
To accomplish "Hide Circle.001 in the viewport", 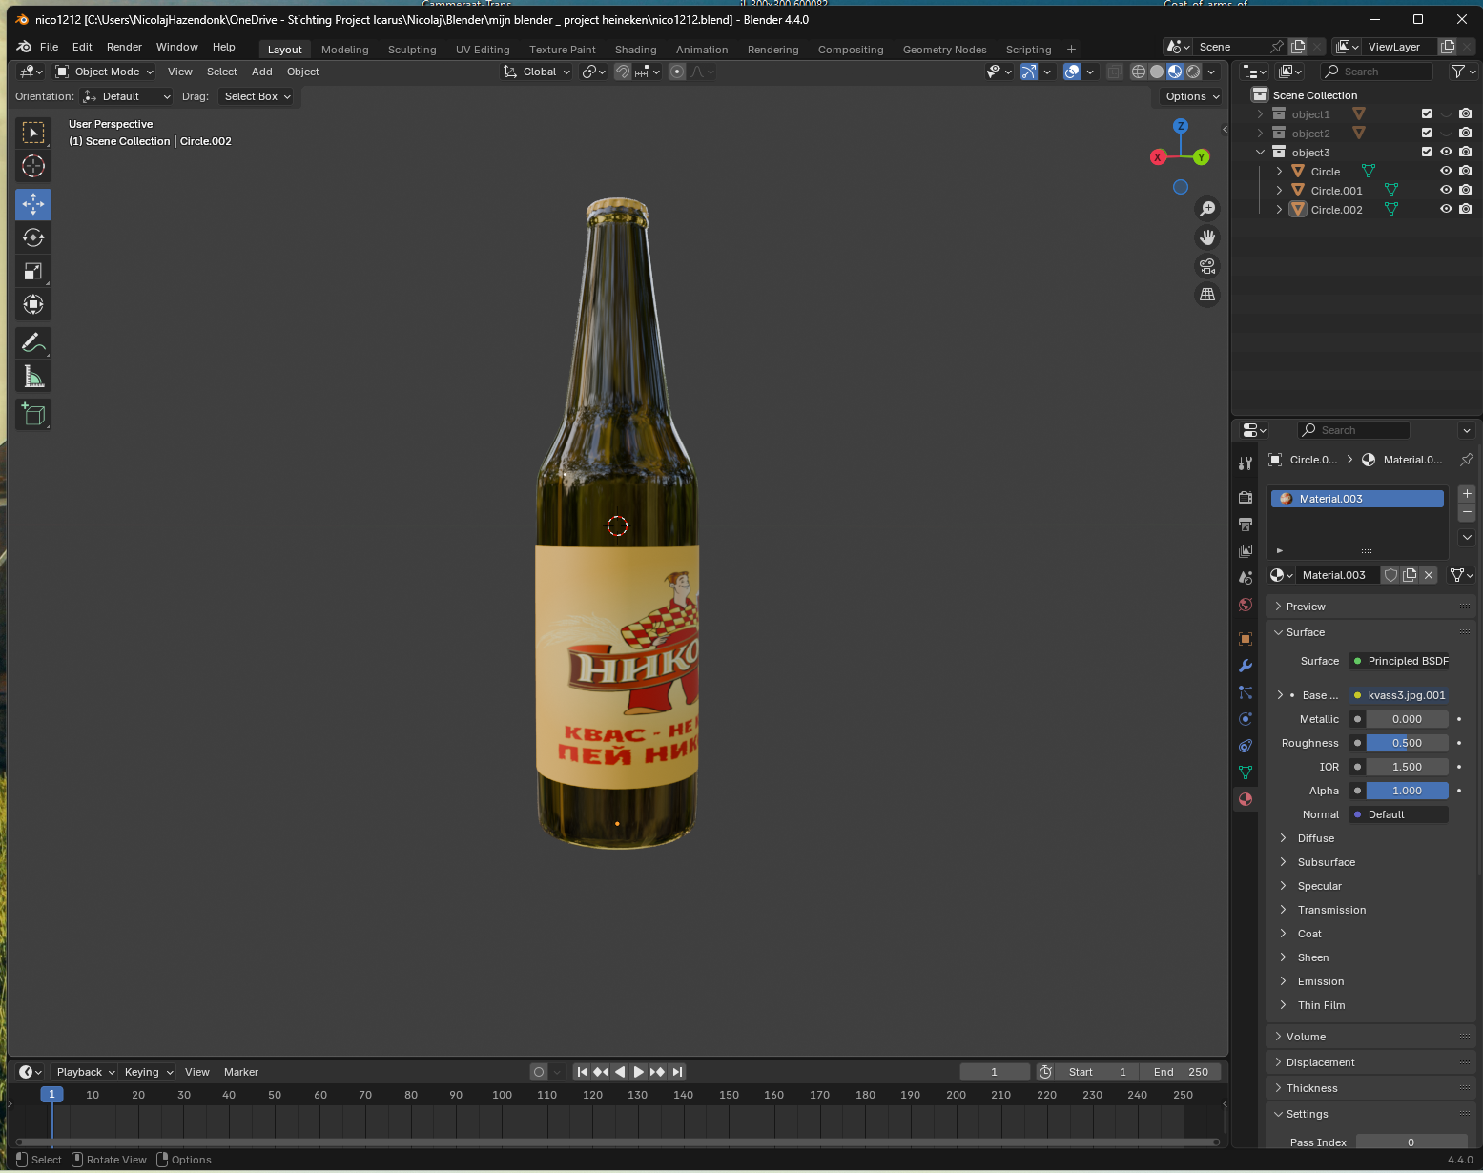I will [x=1446, y=191].
